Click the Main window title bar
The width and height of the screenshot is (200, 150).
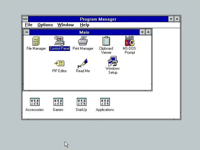84,32
